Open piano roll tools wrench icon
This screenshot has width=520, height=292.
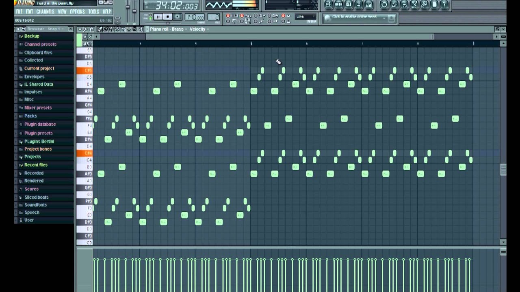(x=85, y=29)
